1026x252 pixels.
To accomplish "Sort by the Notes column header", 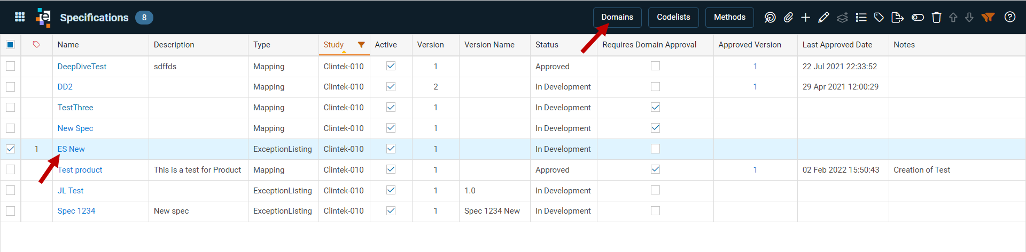I will coord(904,45).
